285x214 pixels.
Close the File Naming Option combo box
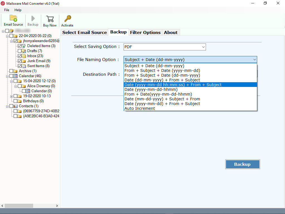(x=190, y=60)
